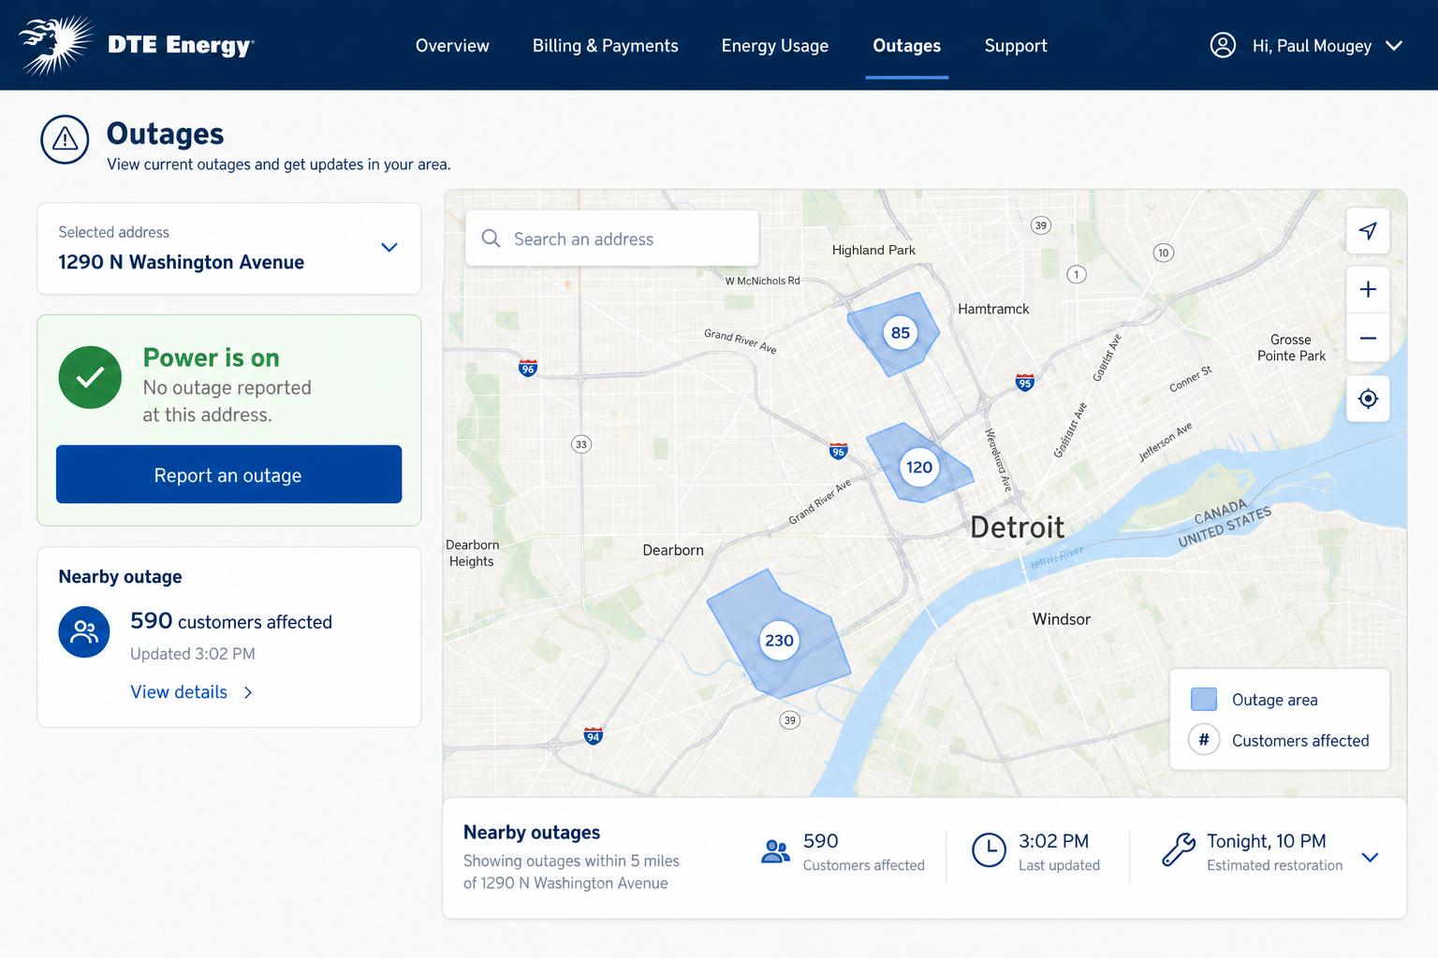This screenshot has height=958, width=1438.
Task: Select the 85 customers outage marker
Action: (901, 332)
